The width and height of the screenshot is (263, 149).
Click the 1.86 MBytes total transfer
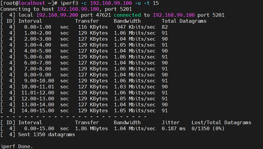pos(91,128)
